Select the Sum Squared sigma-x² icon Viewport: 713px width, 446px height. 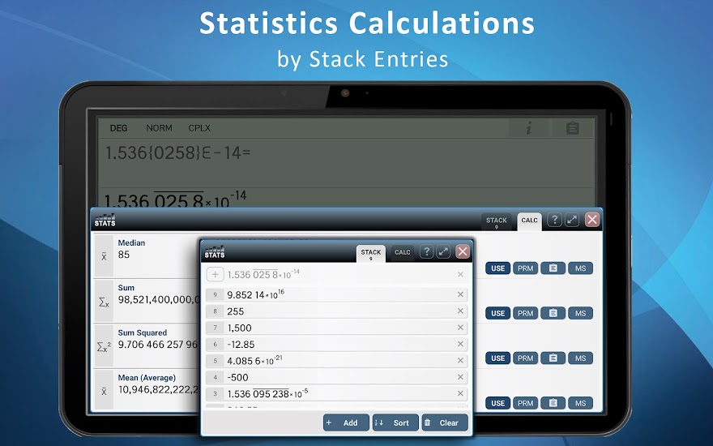point(104,347)
